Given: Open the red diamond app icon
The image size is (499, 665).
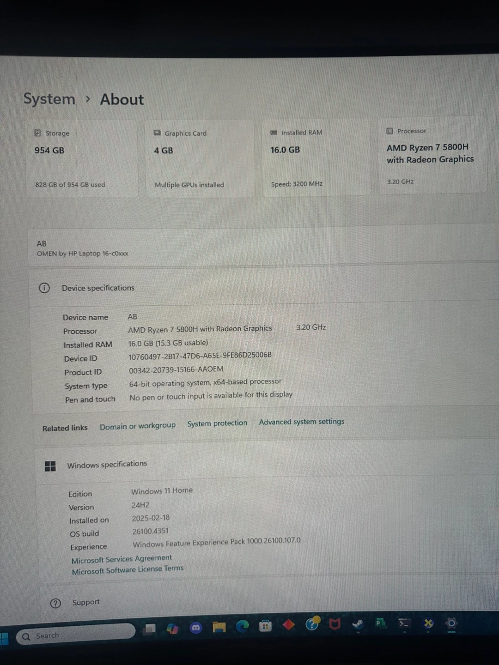Looking at the screenshot, I should (x=289, y=625).
